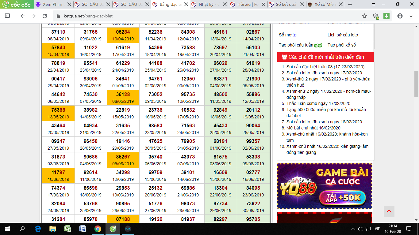Open the downloads tray arrow icon
The width and height of the screenshot is (419, 235).
411,16
